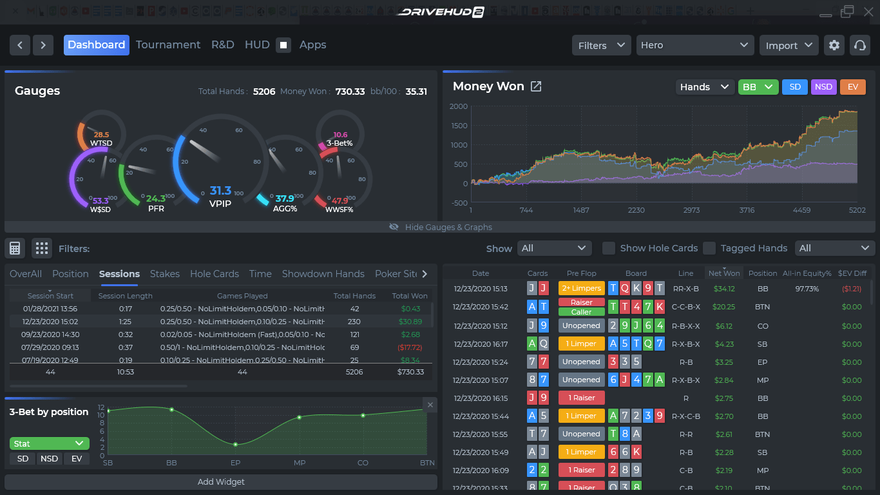Toggle the EV overlay on the Money Won chart

click(853, 86)
